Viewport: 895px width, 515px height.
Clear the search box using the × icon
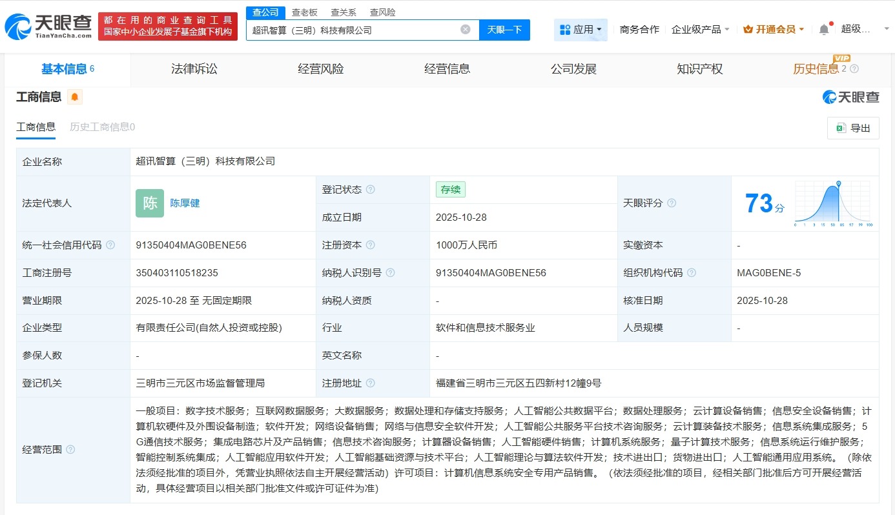coord(465,30)
